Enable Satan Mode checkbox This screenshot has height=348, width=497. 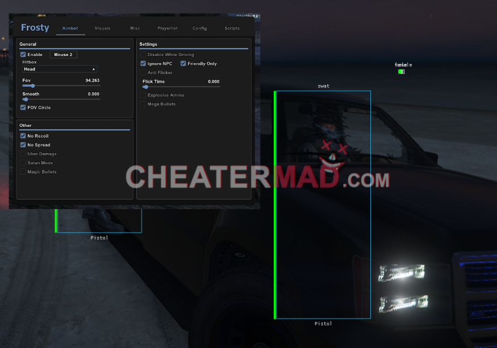(x=23, y=163)
